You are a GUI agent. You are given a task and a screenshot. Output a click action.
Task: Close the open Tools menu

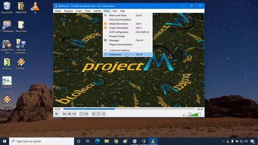click(x=106, y=11)
